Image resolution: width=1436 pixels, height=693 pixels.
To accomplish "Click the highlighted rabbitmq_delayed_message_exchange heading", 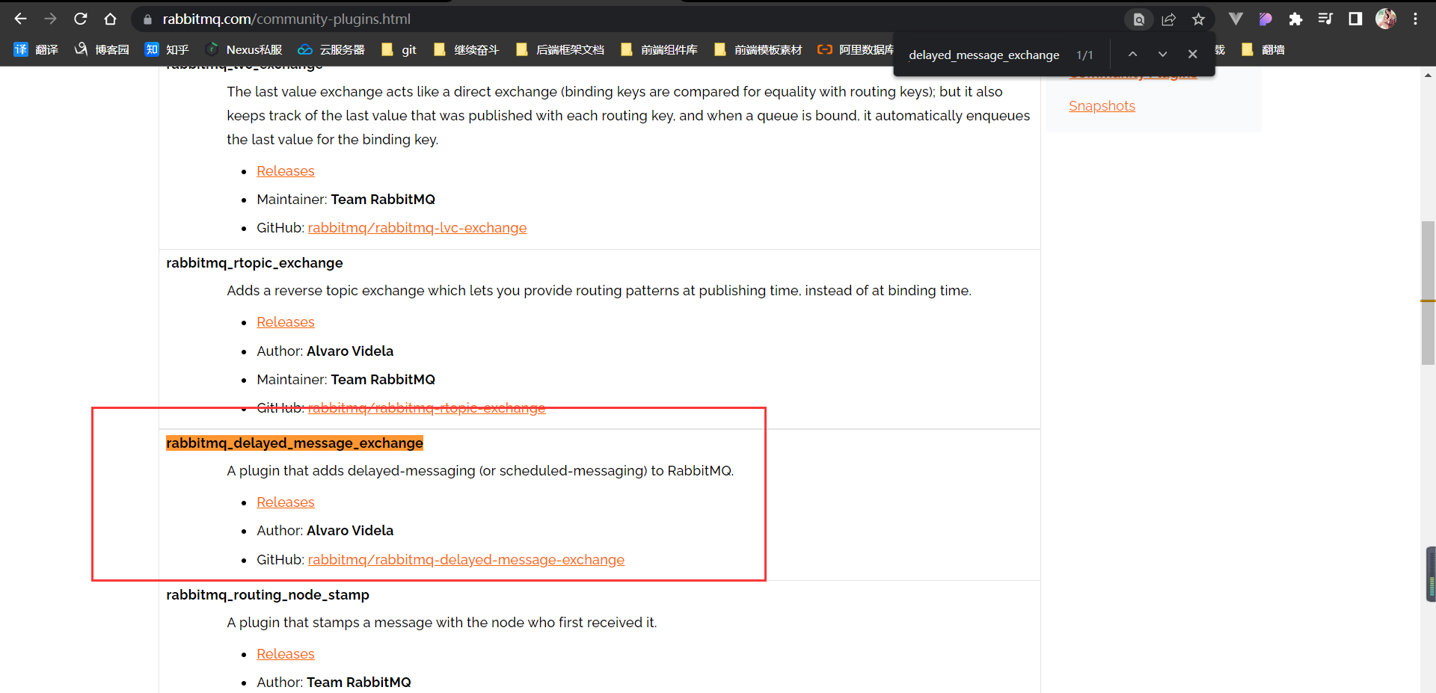I will [295, 443].
